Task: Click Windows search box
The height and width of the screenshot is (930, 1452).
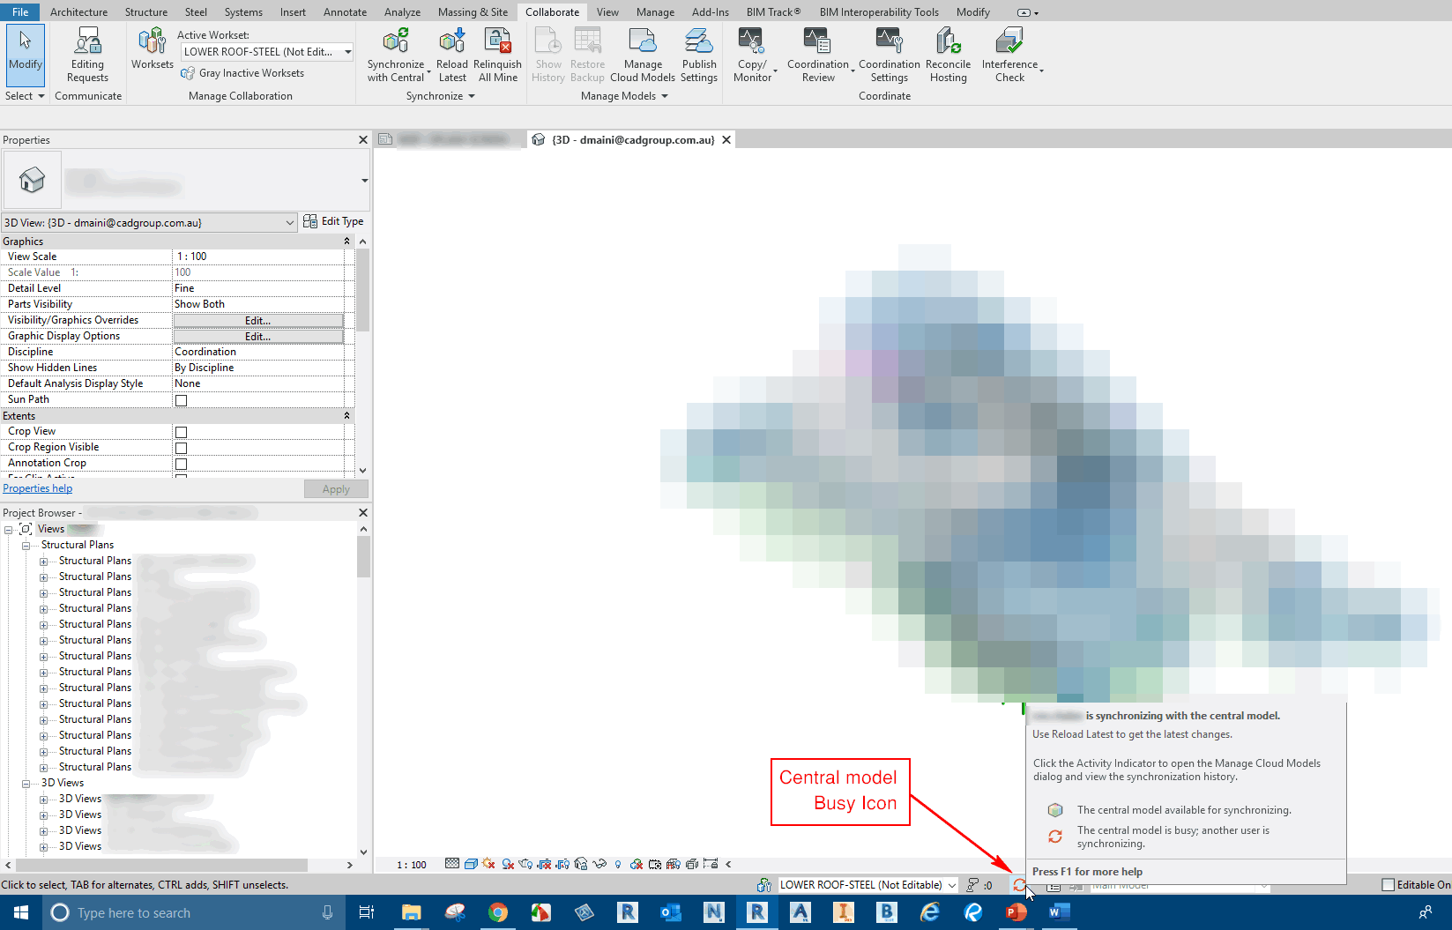Action: pyautogui.click(x=193, y=912)
